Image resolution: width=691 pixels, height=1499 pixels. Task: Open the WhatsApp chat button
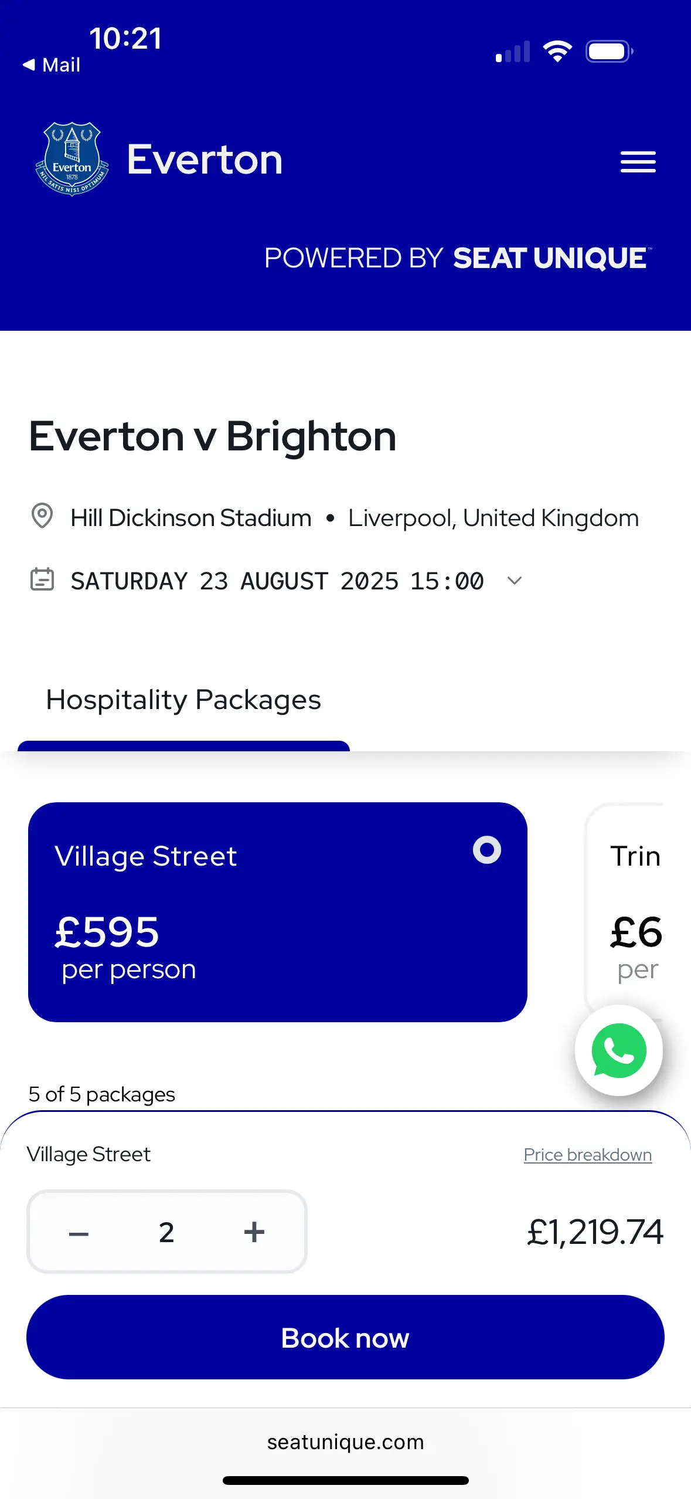click(619, 1050)
